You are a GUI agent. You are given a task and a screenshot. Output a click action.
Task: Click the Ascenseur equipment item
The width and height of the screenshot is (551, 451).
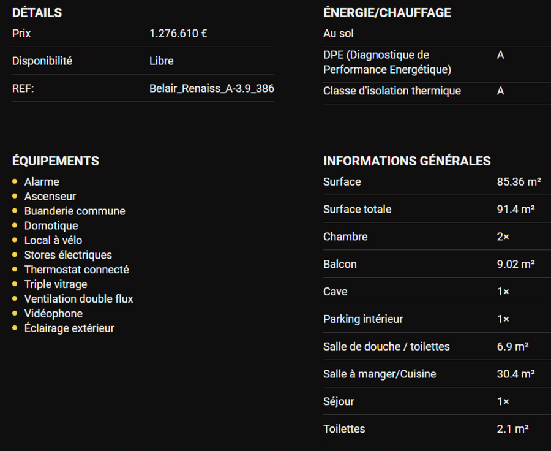pyautogui.click(x=50, y=197)
